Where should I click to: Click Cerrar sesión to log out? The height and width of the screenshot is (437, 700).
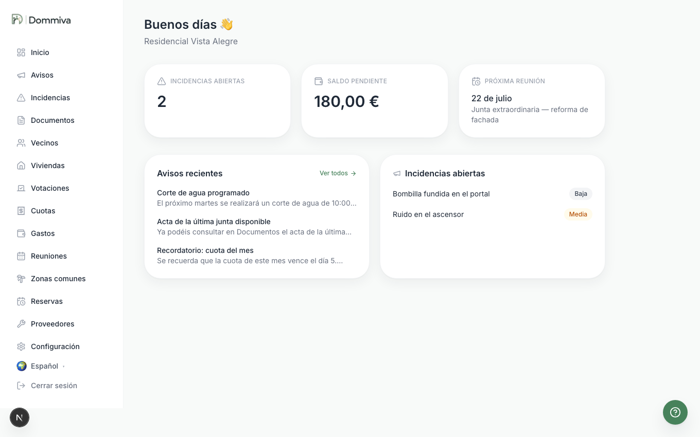pyautogui.click(x=54, y=386)
